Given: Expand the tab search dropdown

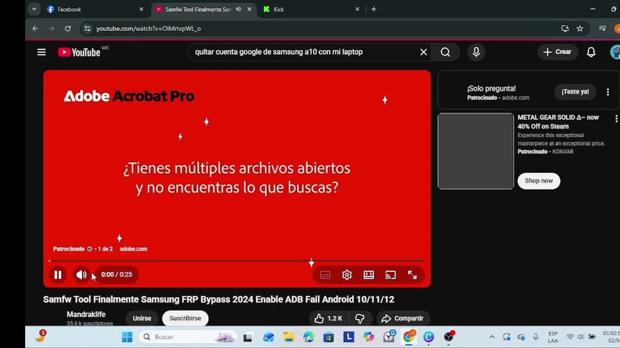Looking at the screenshot, I should [x=34, y=9].
